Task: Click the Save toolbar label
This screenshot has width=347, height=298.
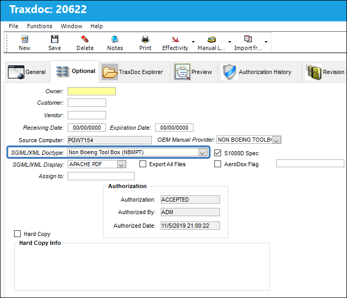Action: click(55, 48)
